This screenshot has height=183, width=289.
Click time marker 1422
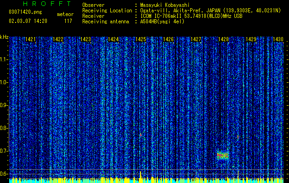coord(58,39)
